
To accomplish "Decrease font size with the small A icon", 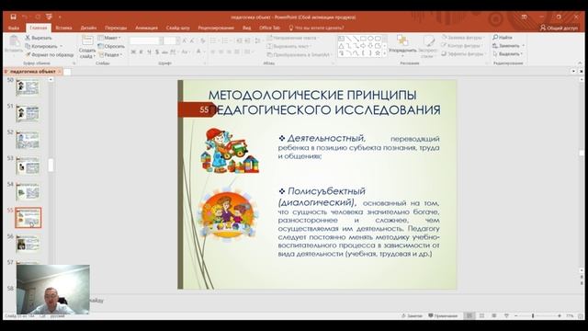I will 193,40.
